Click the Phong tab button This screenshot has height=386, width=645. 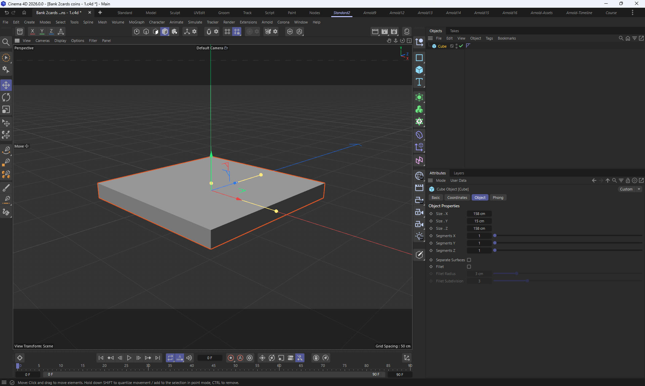click(x=498, y=198)
